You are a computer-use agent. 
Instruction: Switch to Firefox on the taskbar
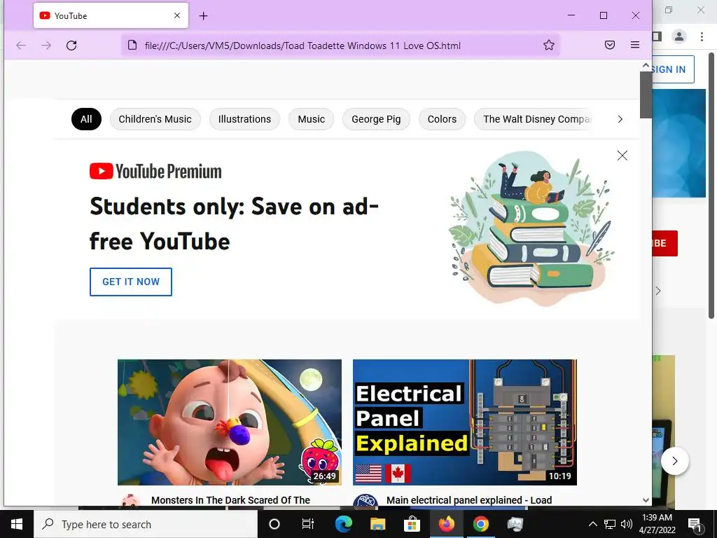[446, 524]
